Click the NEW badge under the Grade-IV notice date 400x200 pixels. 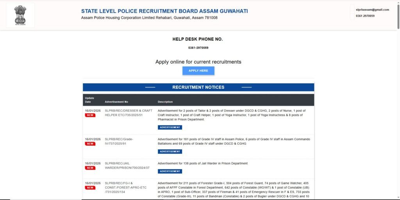pos(90,144)
